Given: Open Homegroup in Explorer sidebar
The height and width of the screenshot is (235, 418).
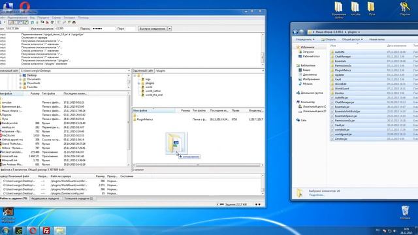Looking at the screenshot, I should [x=309, y=93].
